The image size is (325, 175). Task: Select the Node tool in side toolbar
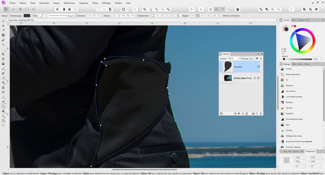(3, 106)
